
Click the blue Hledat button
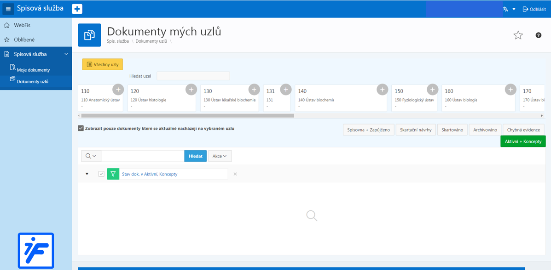(x=195, y=156)
